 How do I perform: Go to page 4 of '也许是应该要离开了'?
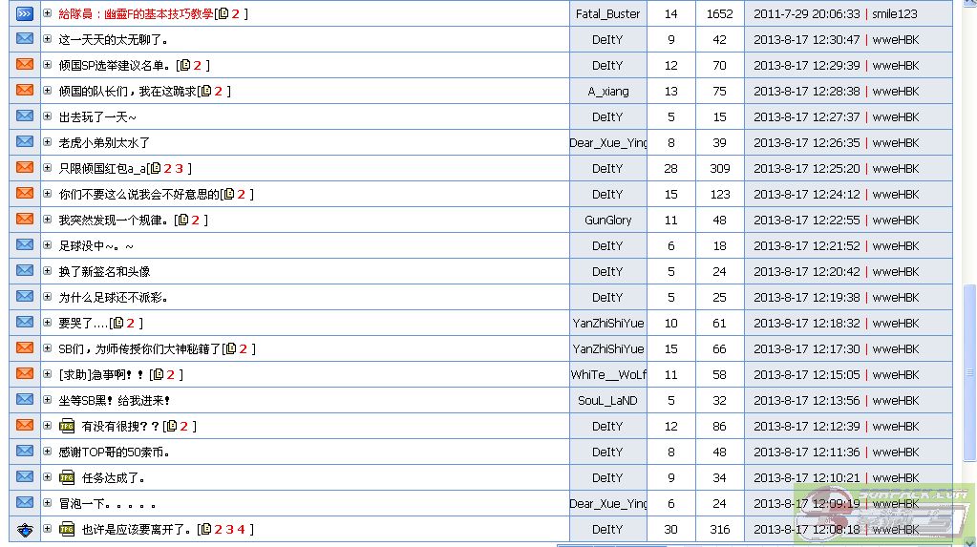241,530
